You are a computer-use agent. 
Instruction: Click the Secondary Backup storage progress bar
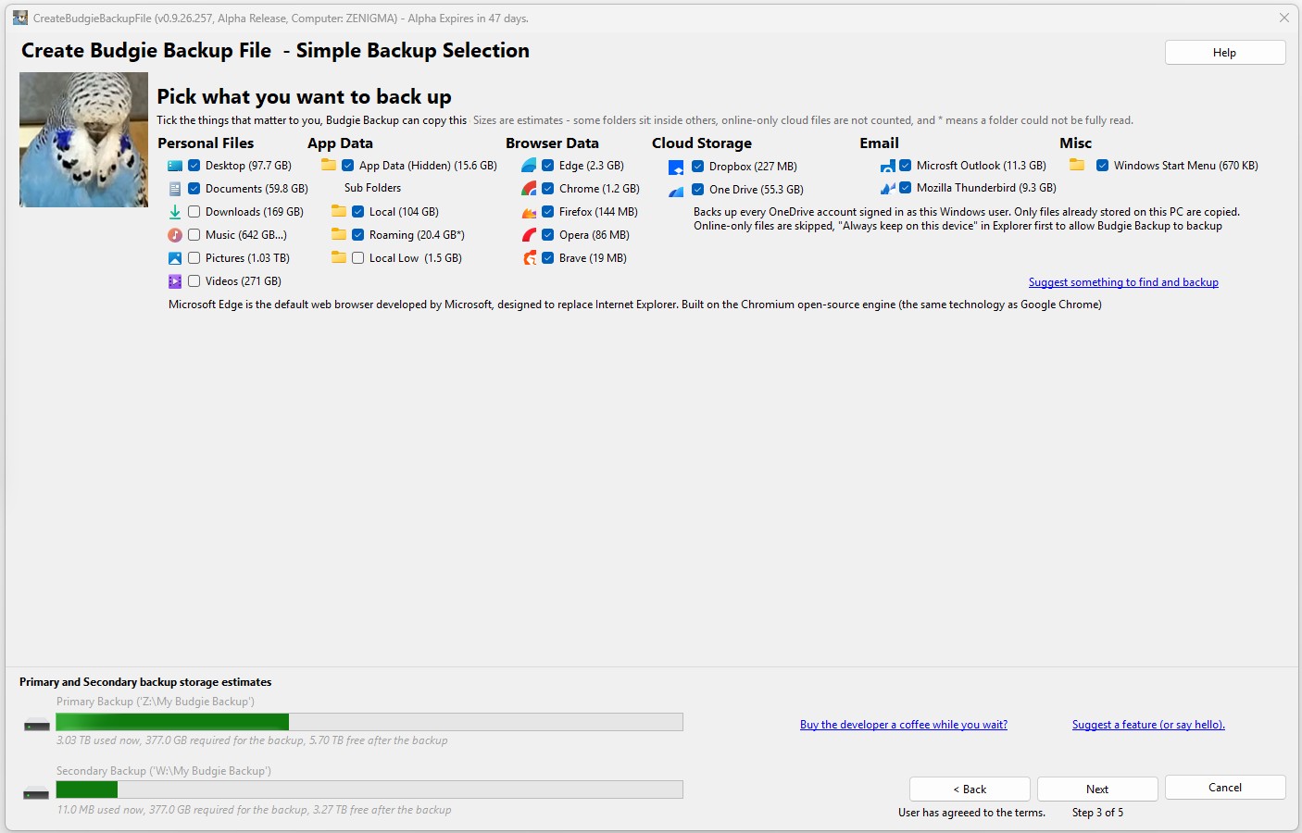pyautogui.click(x=369, y=789)
